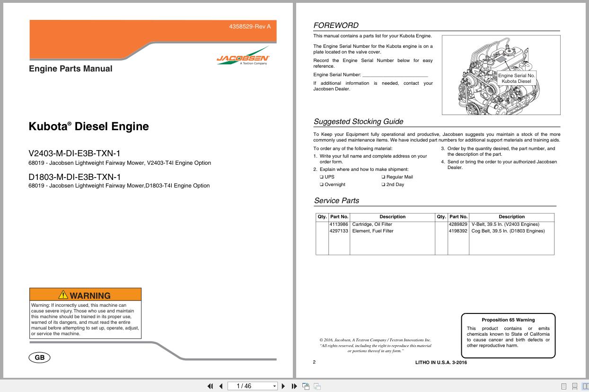This screenshot has width=589, height=392.
Task: Check the Overnight shipment box
Action: pos(322,185)
